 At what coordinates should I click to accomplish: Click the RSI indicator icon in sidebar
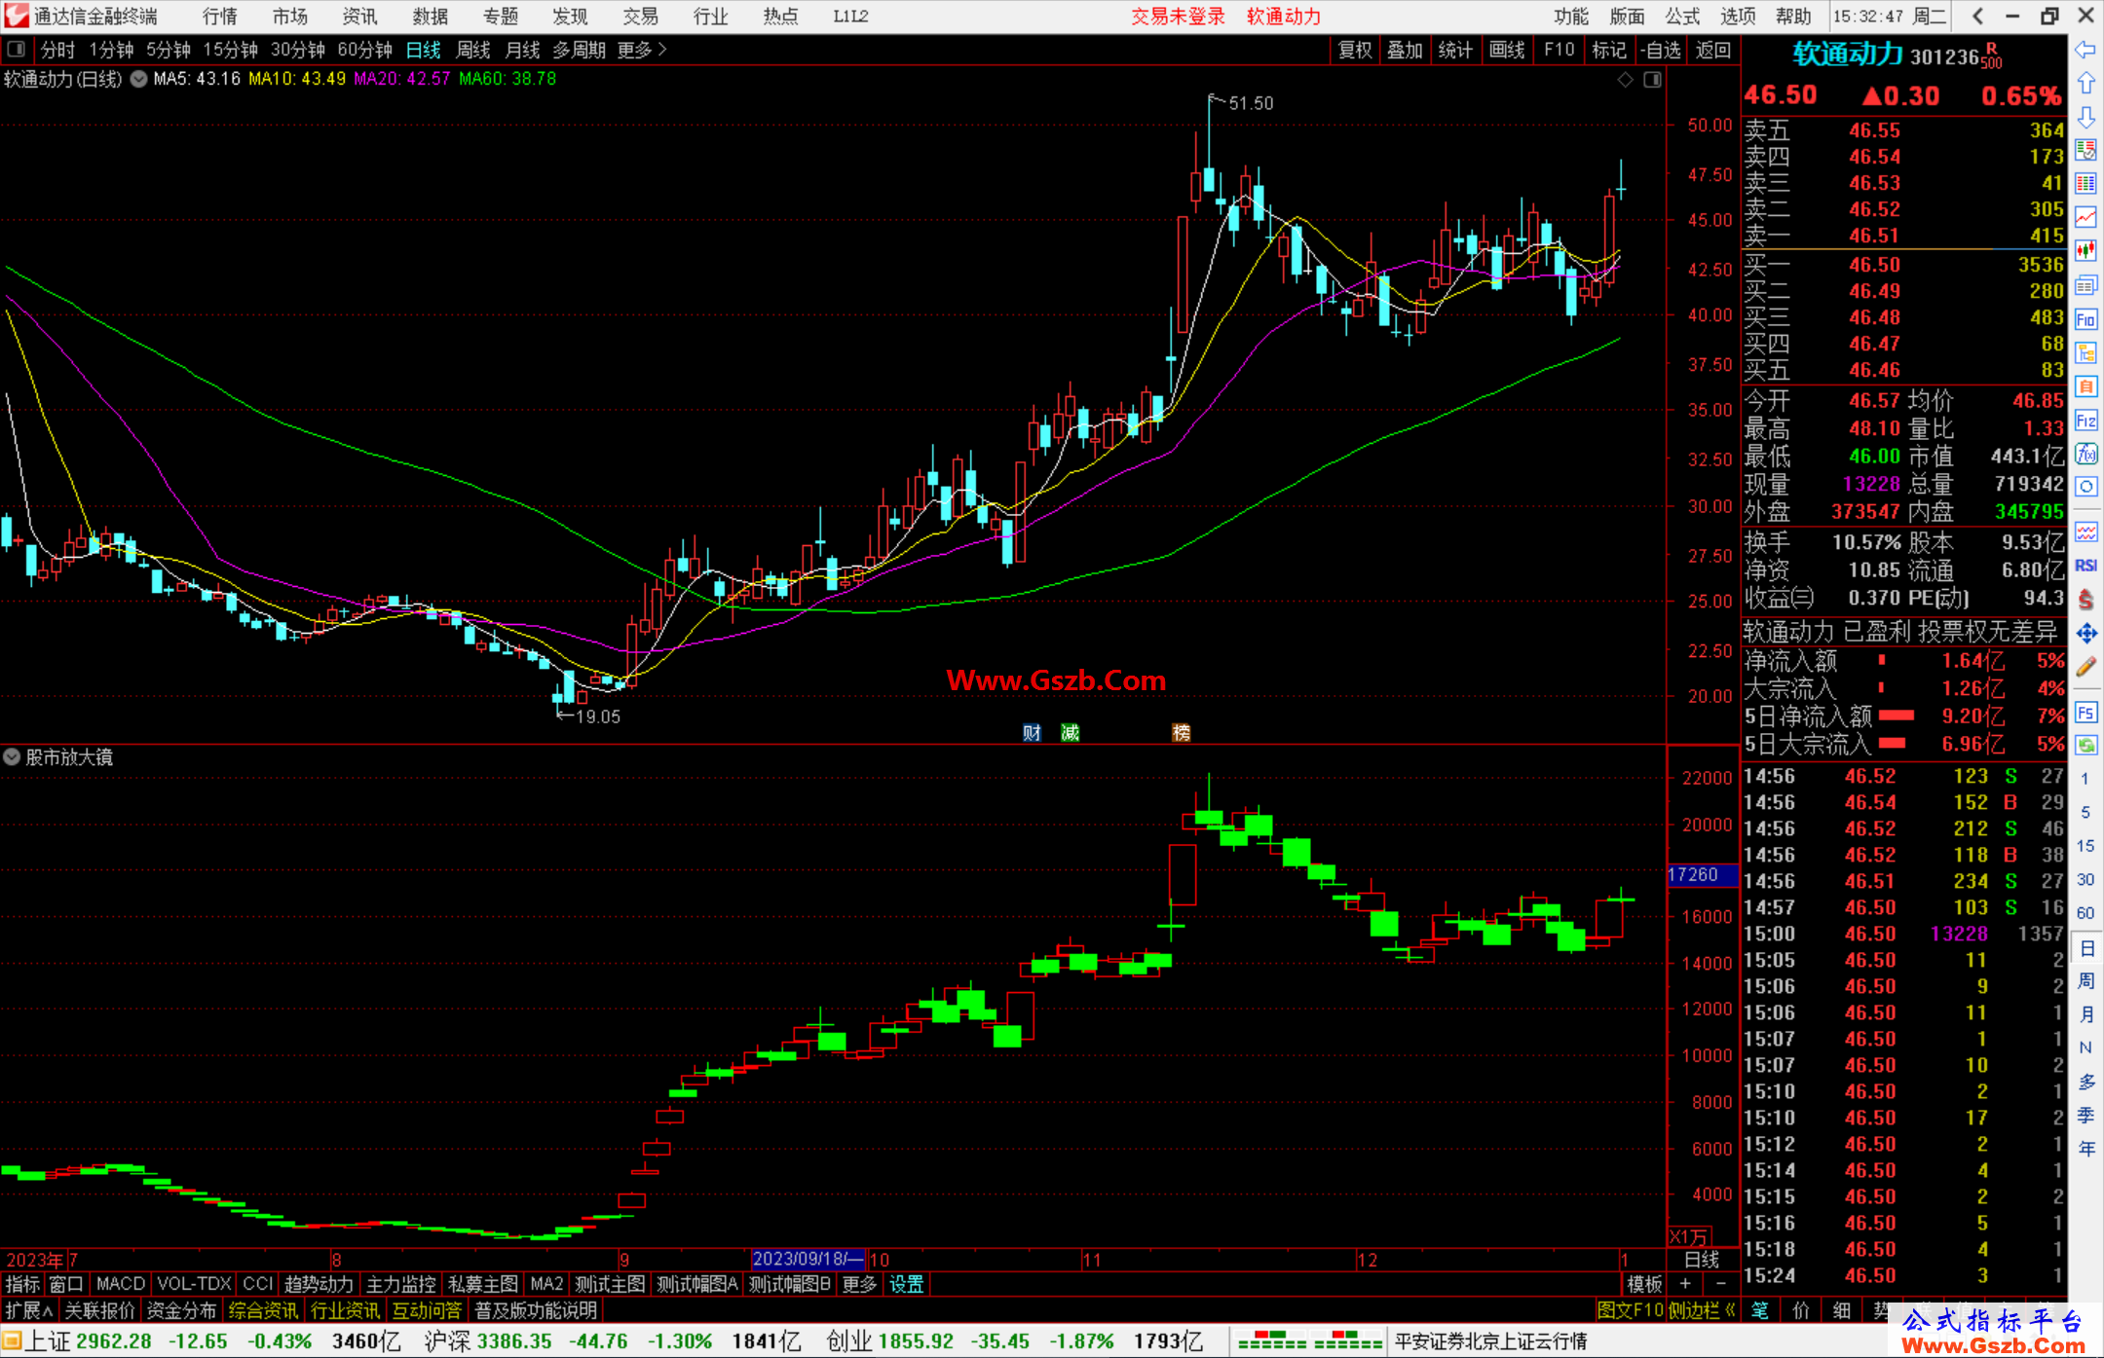(2085, 566)
